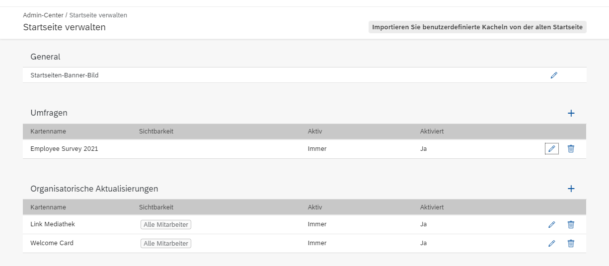Edit the Welcome Card entry
Screen dimensions: 609x266
pos(551,243)
